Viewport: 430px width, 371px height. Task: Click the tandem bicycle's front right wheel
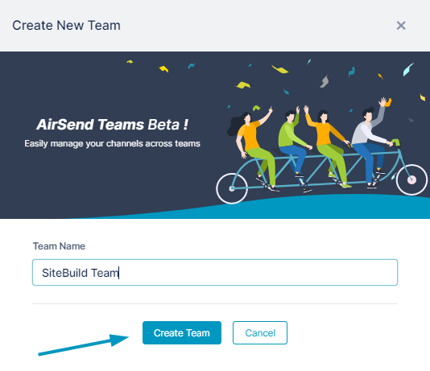click(411, 179)
